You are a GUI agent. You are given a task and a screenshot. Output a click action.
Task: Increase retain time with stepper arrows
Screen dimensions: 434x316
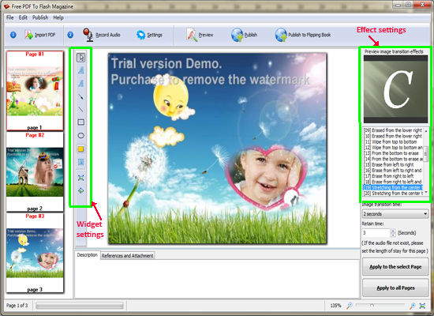point(393,231)
